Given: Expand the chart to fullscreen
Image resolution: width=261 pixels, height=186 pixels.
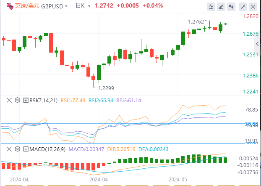Looking at the screenshot, I should click(242, 6).
